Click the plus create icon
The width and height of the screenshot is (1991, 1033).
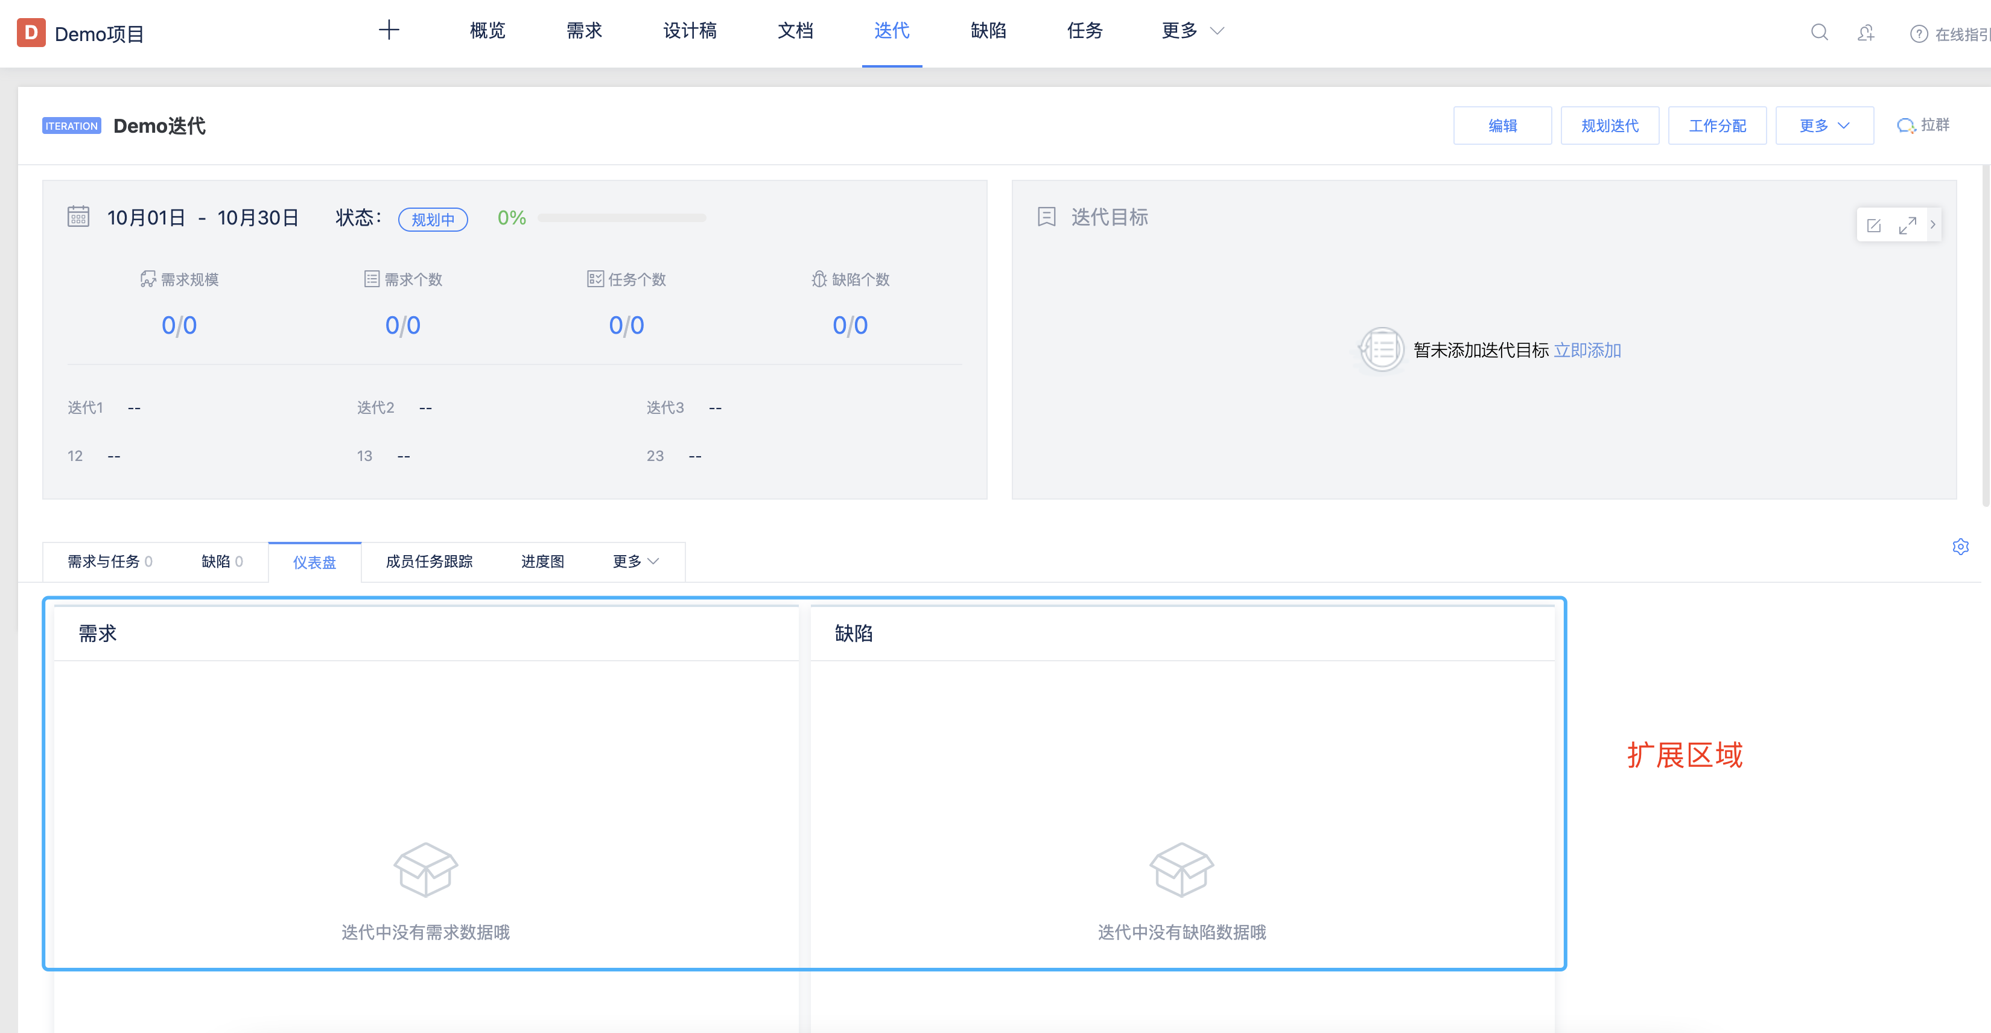point(389,31)
